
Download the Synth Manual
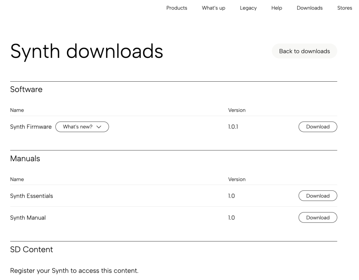coord(318,217)
